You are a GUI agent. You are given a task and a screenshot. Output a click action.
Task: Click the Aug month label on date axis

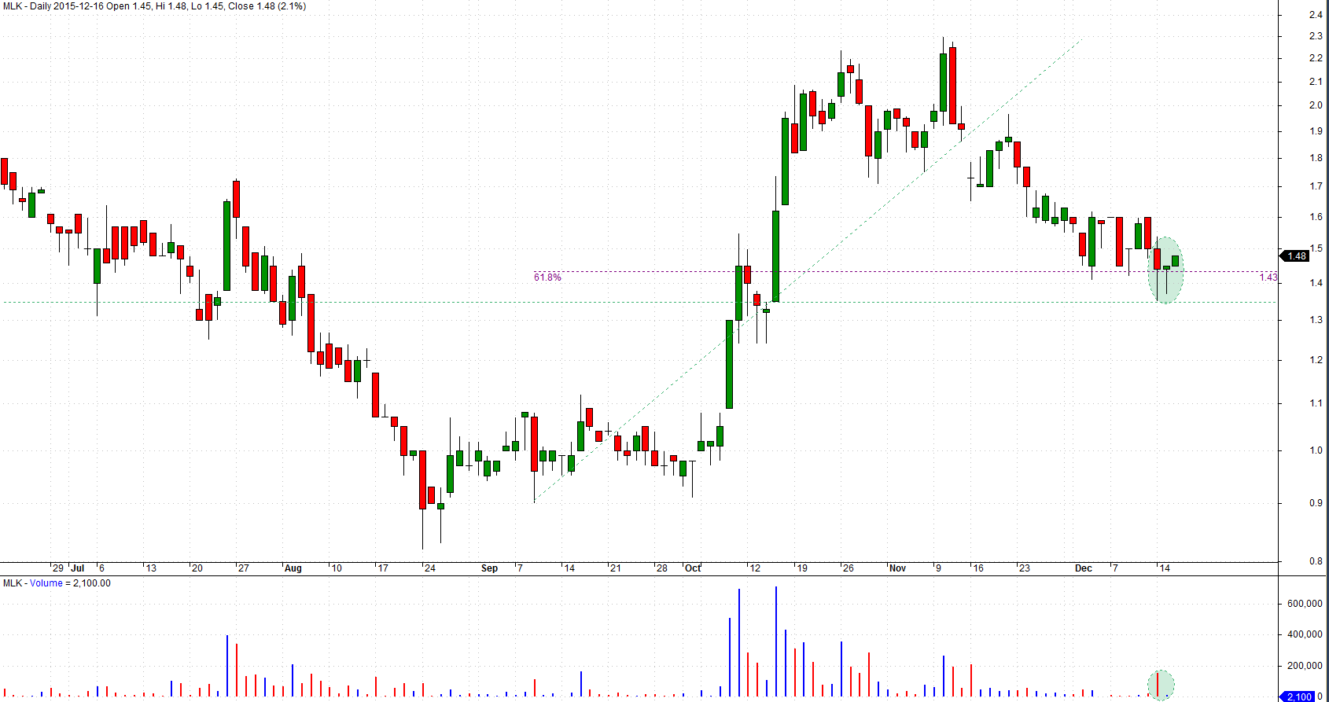tap(293, 568)
